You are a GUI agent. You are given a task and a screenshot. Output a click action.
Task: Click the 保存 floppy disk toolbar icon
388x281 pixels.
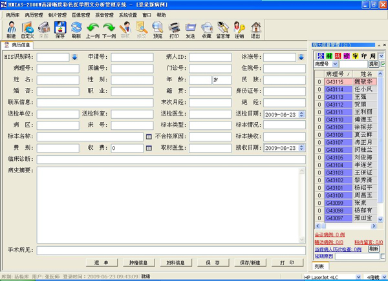coord(60,30)
